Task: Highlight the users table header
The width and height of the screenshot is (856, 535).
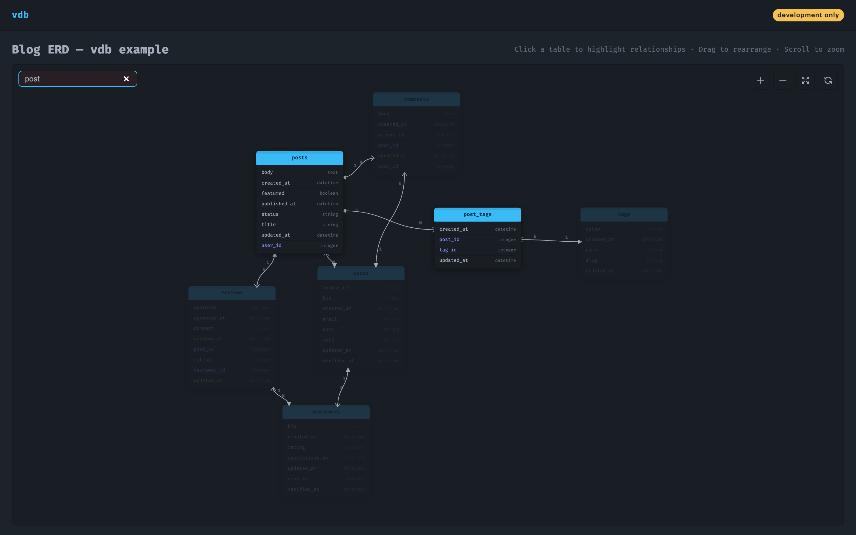Action: [361, 273]
